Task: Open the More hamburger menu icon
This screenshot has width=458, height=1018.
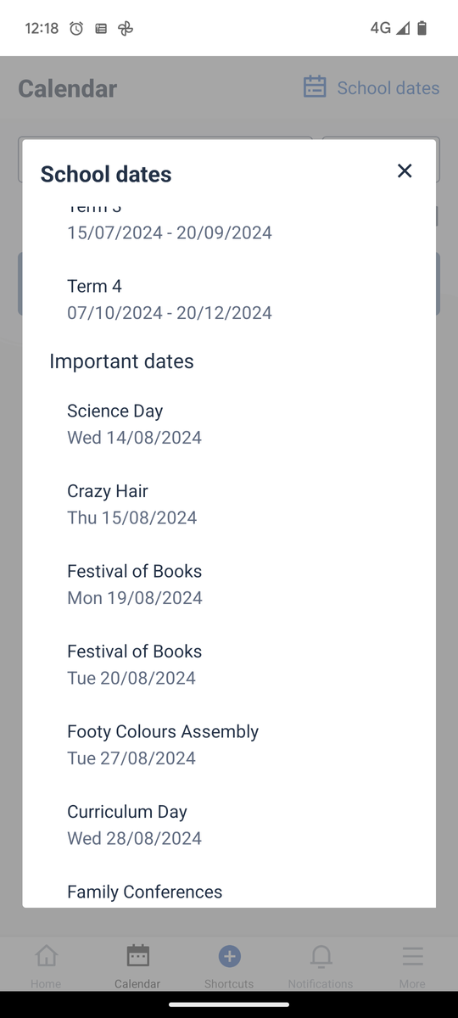Action: coord(412,956)
